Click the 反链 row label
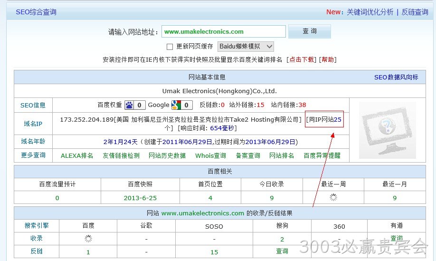The image size is (436, 261). point(37,251)
